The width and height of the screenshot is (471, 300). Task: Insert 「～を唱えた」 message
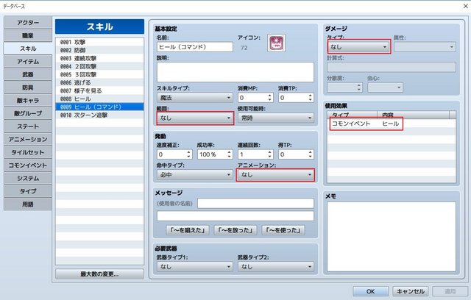[x=188, y=230]
